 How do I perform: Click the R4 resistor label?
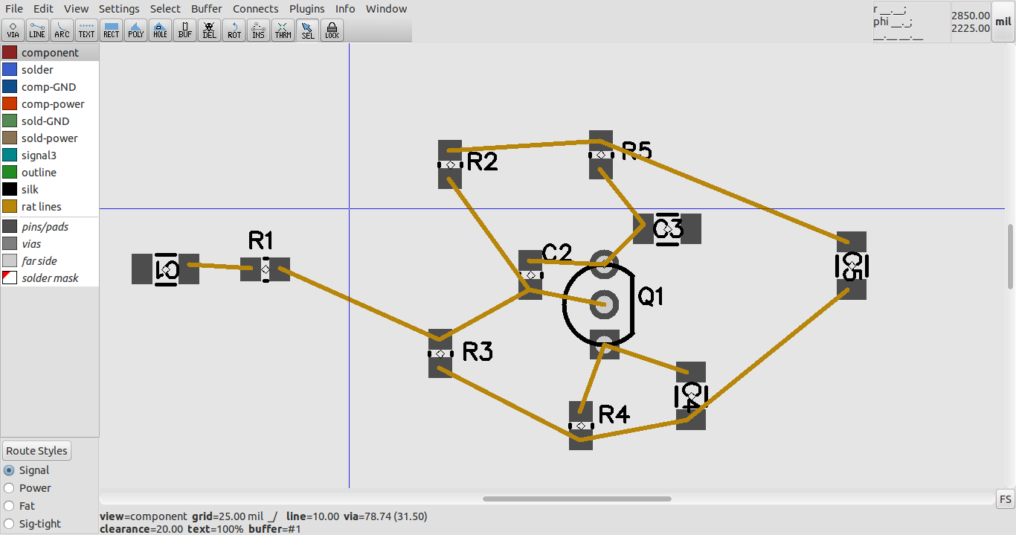click(614, 414)
